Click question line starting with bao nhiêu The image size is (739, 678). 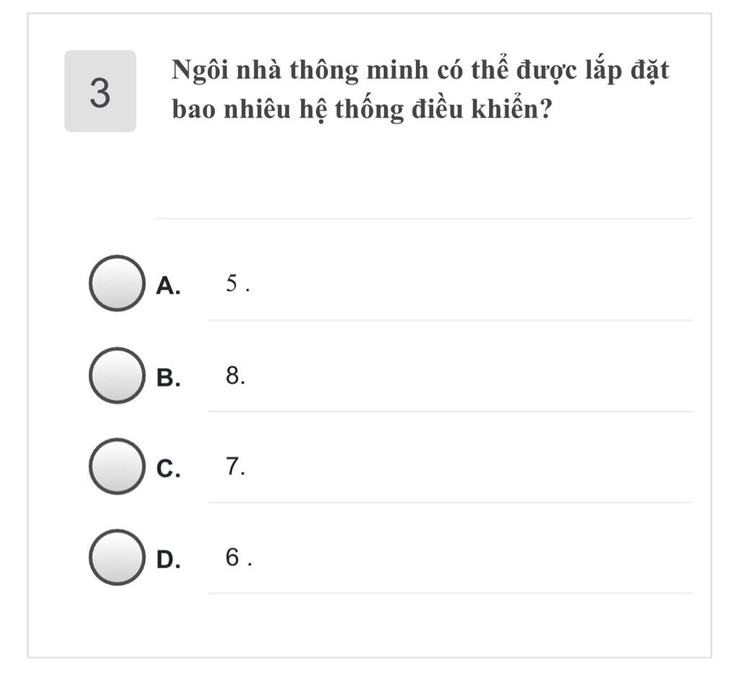click(x=362, y=109)
